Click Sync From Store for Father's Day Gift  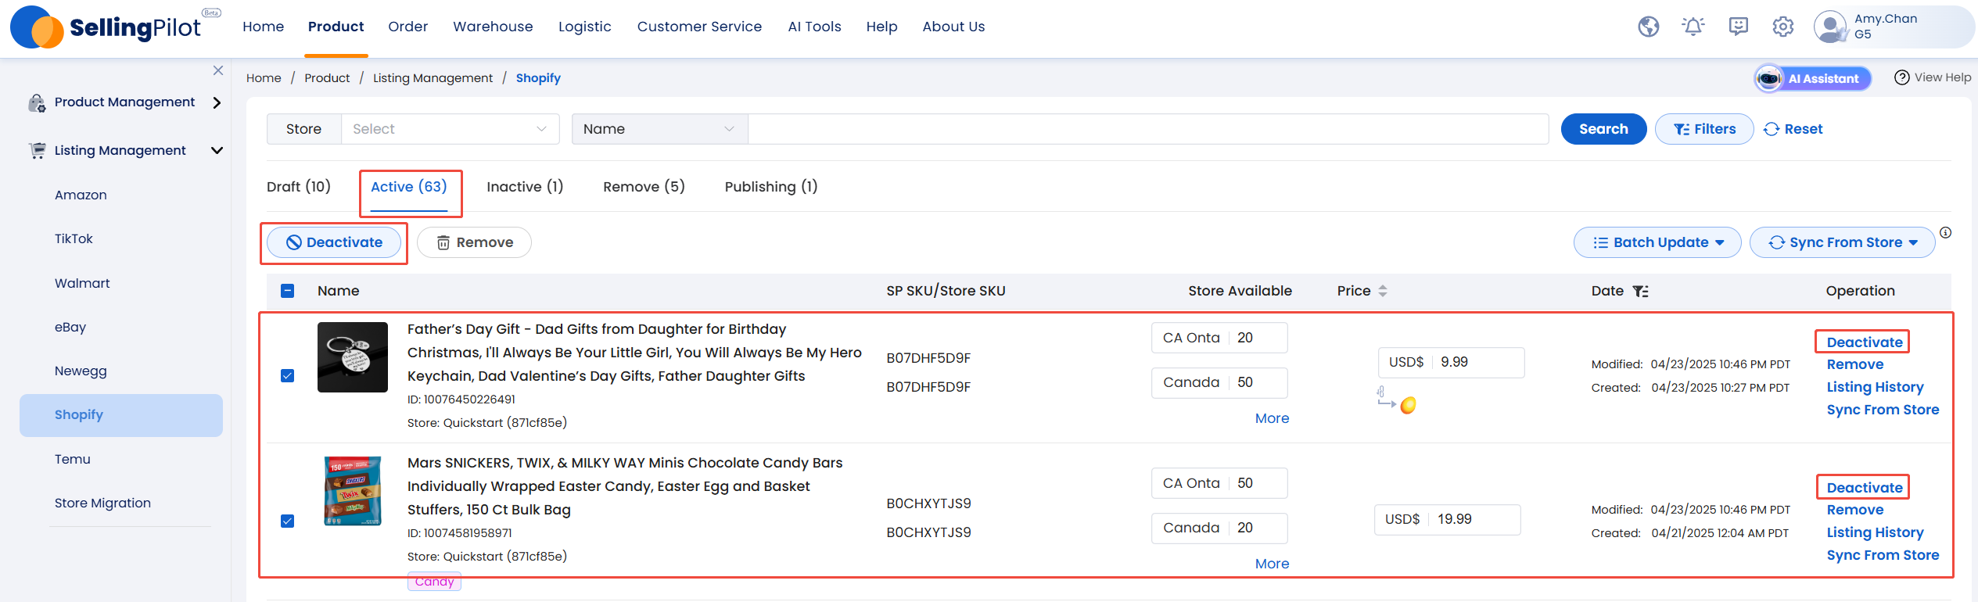(1883, 410)
